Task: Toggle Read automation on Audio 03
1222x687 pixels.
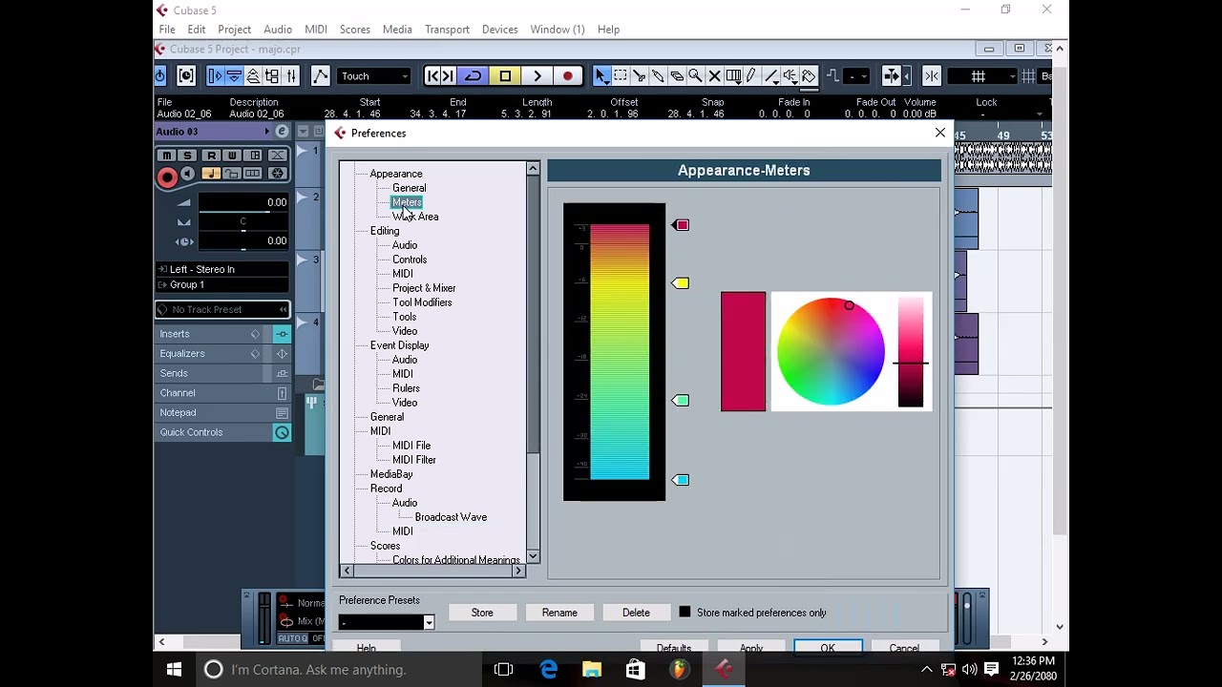Action: point(210,156)
